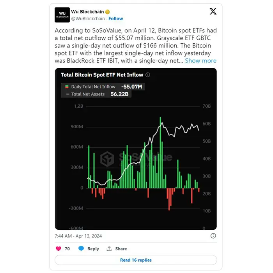Click the Reply text label

93,249
